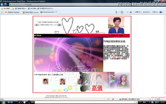Click the music player track progress display
The height and width of the screenshot is (104, 166).
[x=48, y=25]
